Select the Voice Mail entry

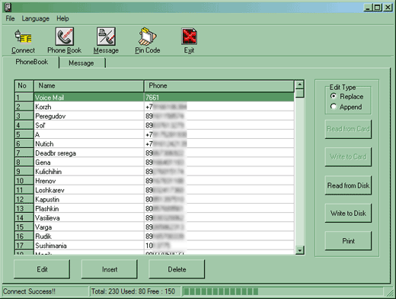(x=155, y=98)
